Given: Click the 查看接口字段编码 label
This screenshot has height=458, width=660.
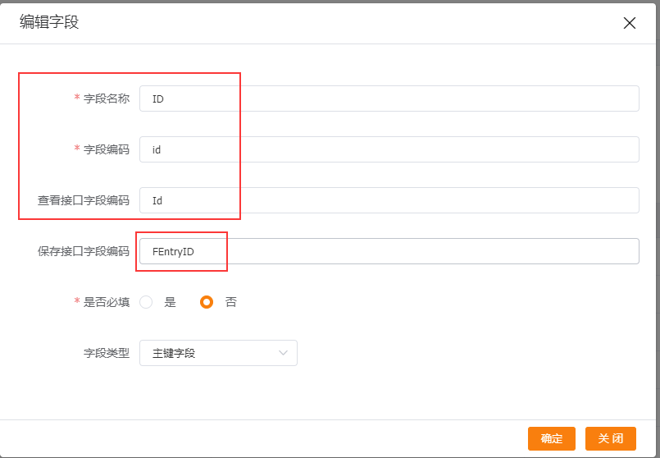Looking at the screenshot, I should tap(84, 200).
